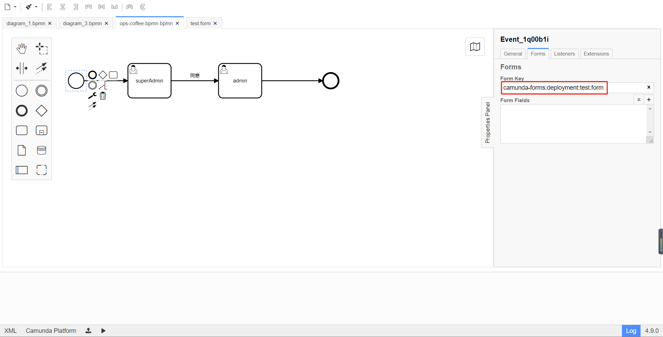Start a process instance with the play icon
This screenshot has height=337, width=663.
[x=103, y=330]
